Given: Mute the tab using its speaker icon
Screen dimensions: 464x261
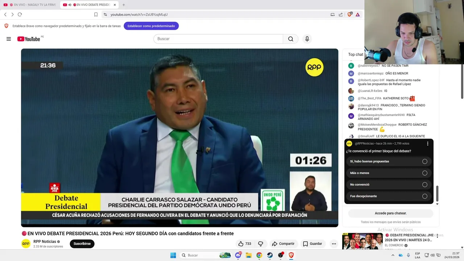Looking at the screenshot, I should click(x=70, y=5).
